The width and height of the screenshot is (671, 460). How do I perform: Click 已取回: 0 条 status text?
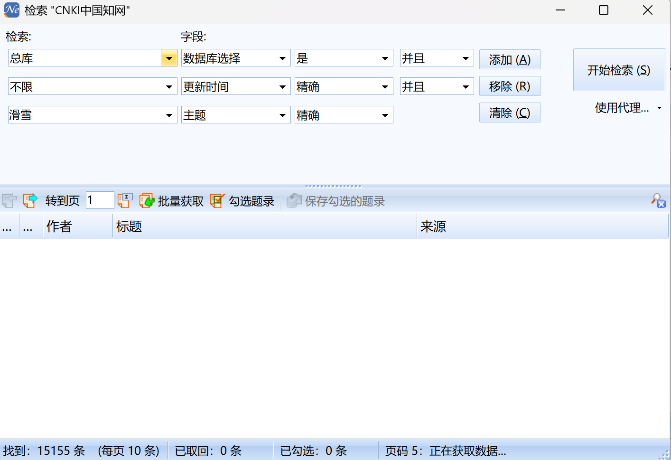point(208,451)
